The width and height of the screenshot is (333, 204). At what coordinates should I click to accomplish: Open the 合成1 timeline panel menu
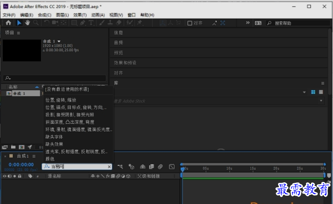tap(34, 156)
